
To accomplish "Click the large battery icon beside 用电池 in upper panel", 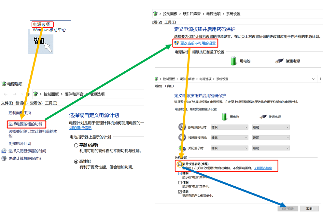I will pos(233,61).
